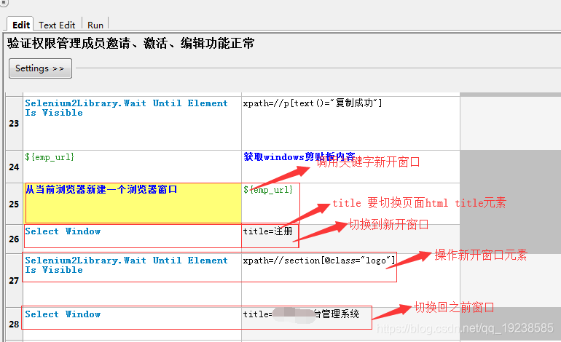Select row header 24

click(14, 167)
